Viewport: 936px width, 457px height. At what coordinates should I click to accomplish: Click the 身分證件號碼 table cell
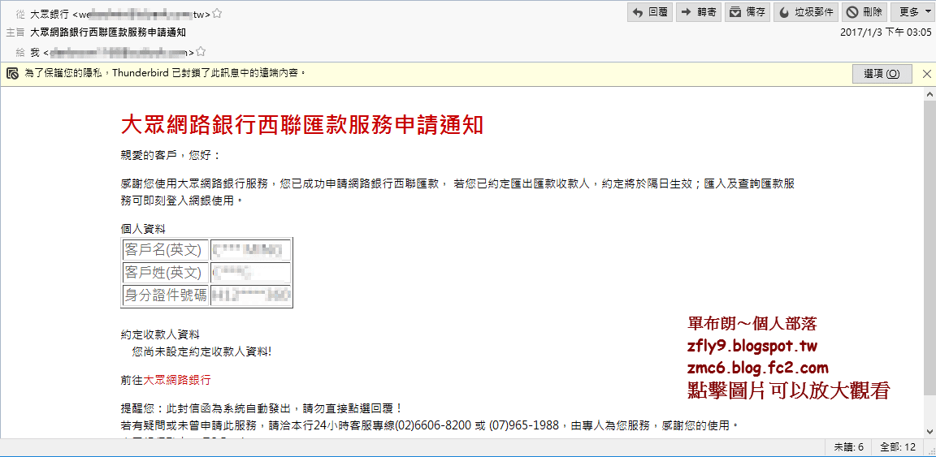[166, 295]
